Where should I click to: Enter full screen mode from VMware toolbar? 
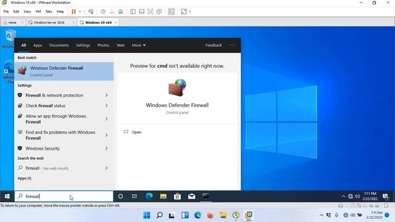(150, 12)
